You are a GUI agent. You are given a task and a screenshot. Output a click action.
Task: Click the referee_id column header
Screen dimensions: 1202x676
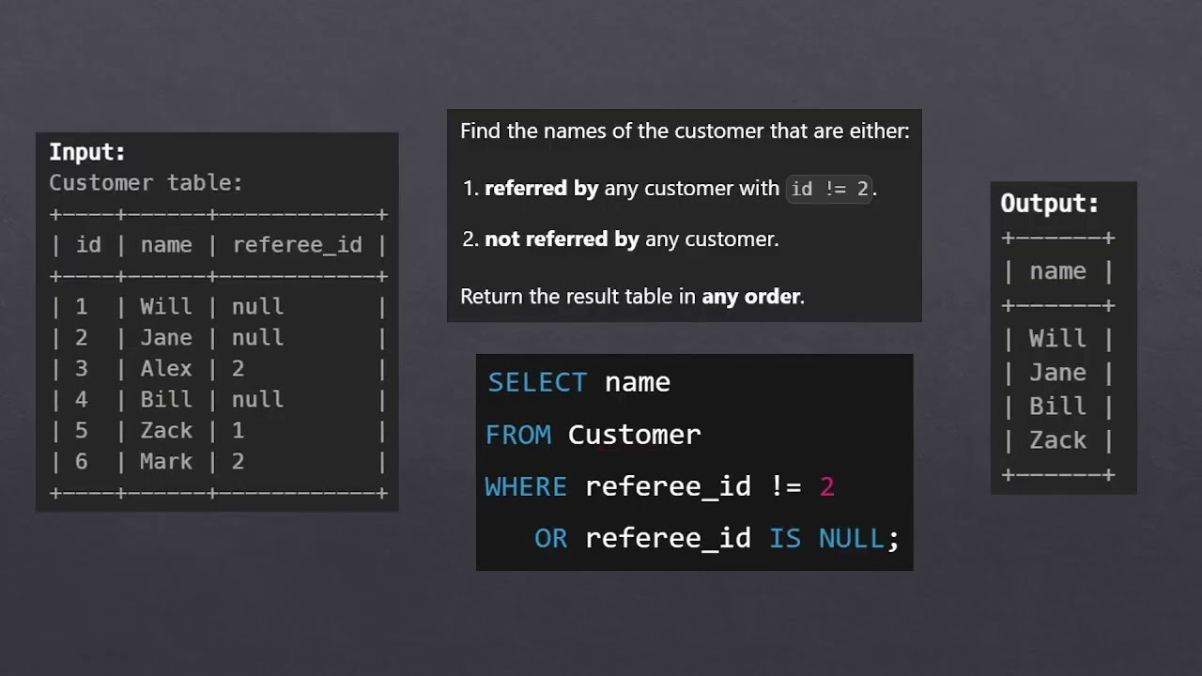coord(297,245)
